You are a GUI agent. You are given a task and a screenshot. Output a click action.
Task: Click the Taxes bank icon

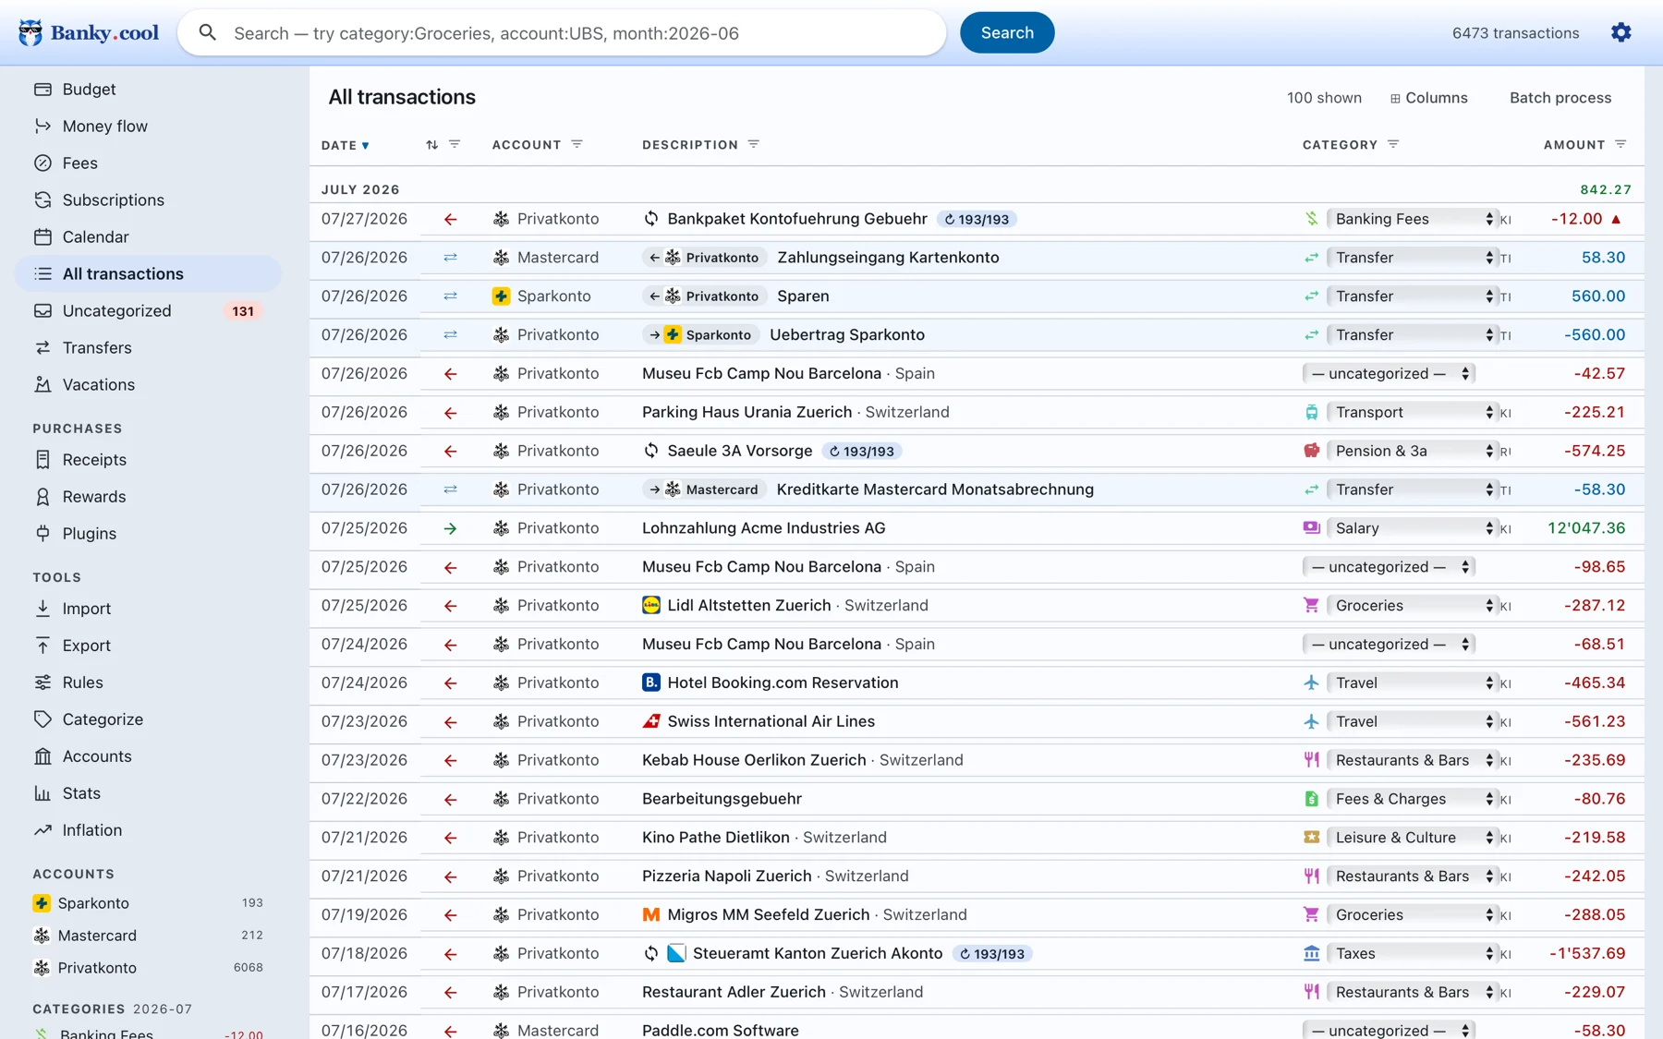1311,953
